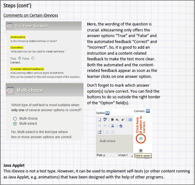Mark option correct via circled radio button

pyautogui.click(x=141, y=139)
